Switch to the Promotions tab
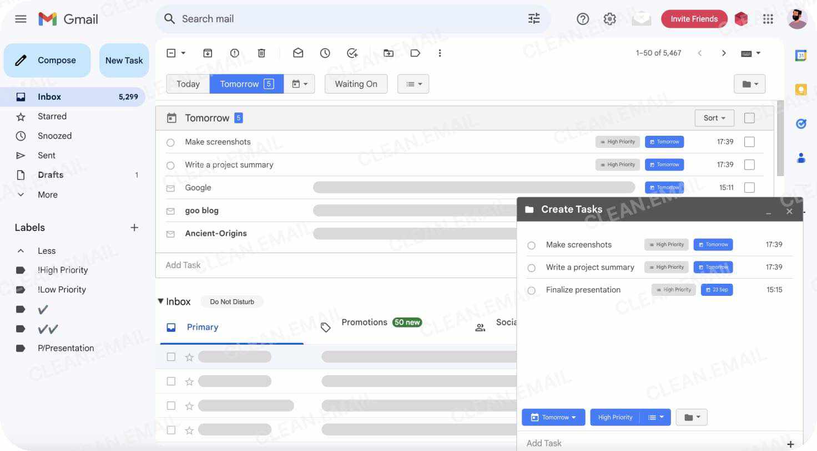The image size is (817, 451). coord(365,322)
